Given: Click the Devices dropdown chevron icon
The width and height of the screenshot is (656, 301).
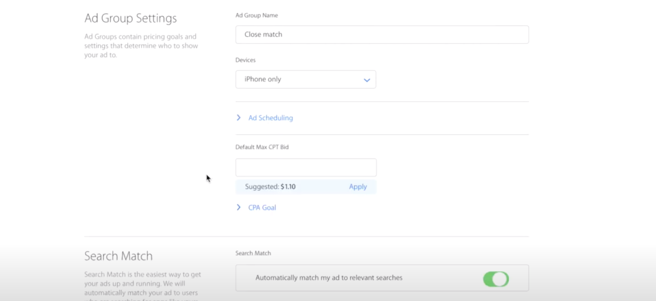Looking at the screenshot, I should pos(367,80).
